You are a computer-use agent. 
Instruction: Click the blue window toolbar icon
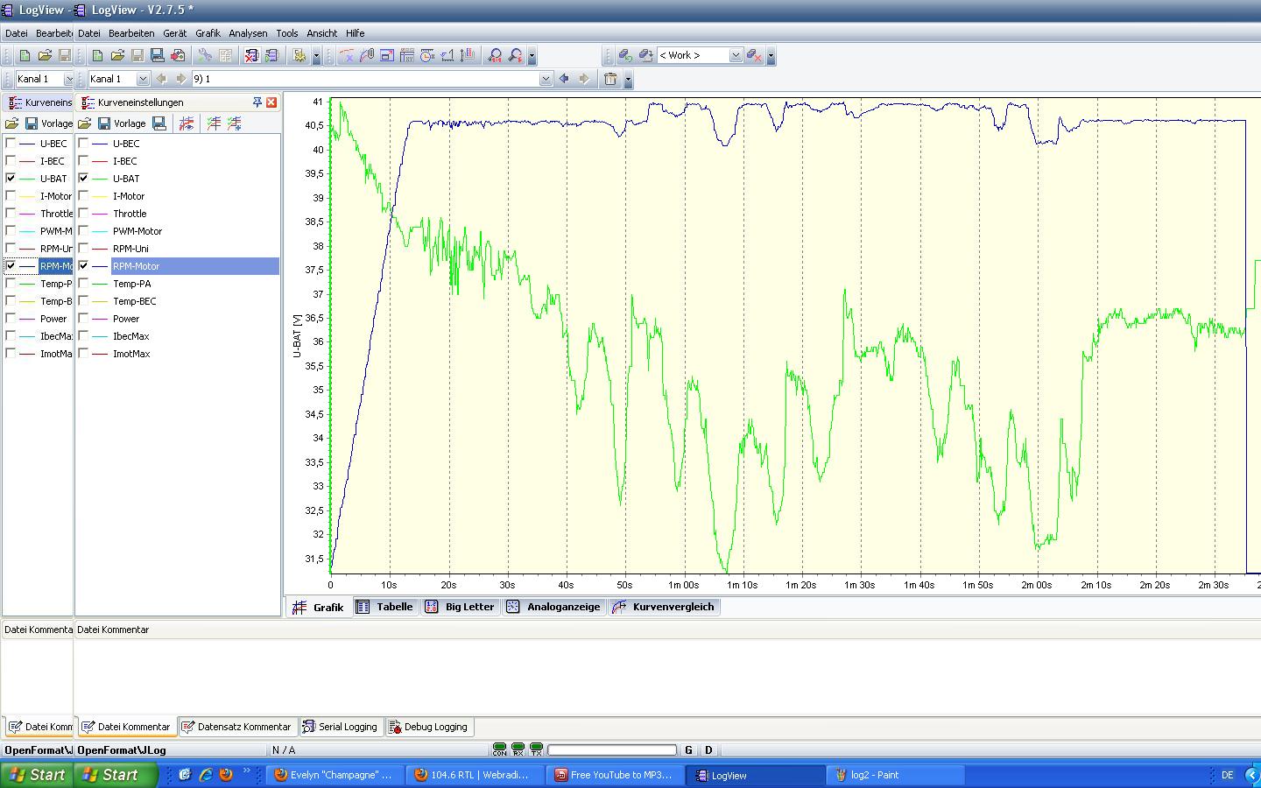(x=387, y=55)
